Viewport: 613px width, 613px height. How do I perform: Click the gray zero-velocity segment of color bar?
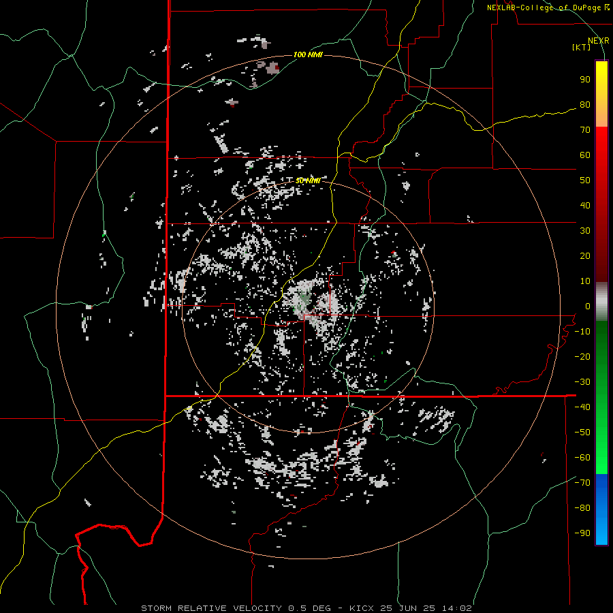coord(601,302)
